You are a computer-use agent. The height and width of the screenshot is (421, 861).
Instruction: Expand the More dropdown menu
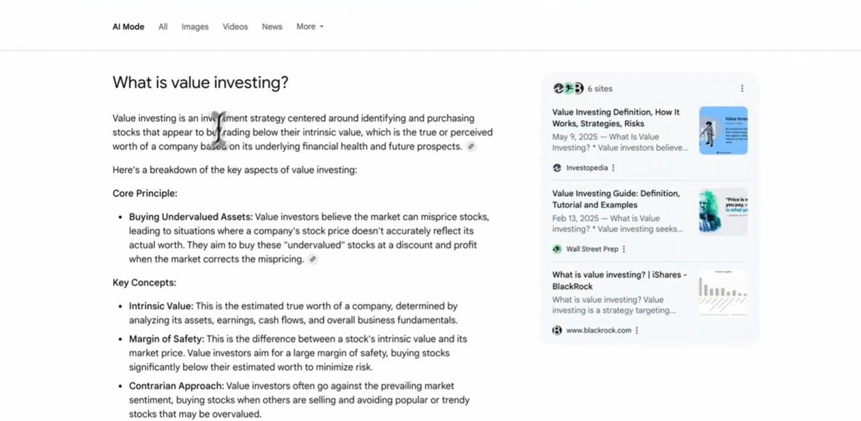pyautogui.click(x=310, y=27)
